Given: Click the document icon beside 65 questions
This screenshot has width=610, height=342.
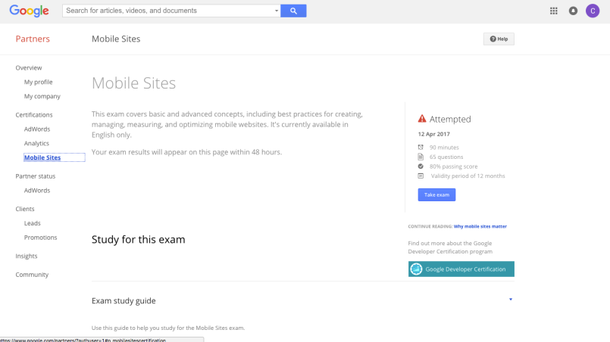Looking at the screenshot, I should (421, 157).
